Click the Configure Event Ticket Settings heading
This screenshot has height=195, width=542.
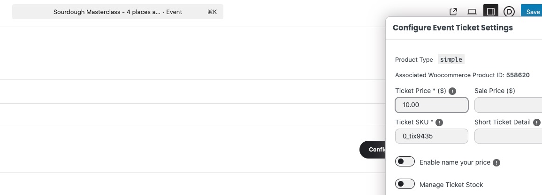click(452, 28)
